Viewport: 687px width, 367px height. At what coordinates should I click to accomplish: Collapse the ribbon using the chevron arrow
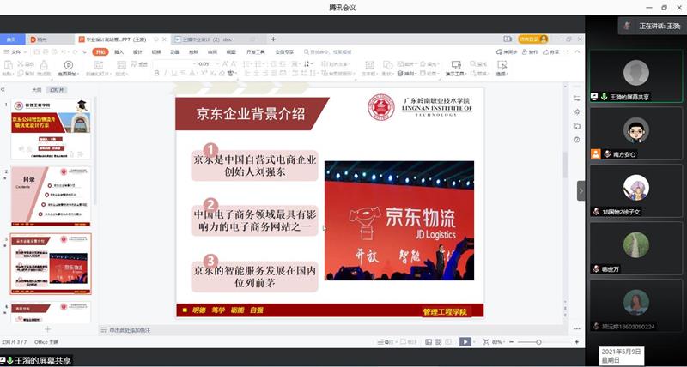[x=576, y=51]
